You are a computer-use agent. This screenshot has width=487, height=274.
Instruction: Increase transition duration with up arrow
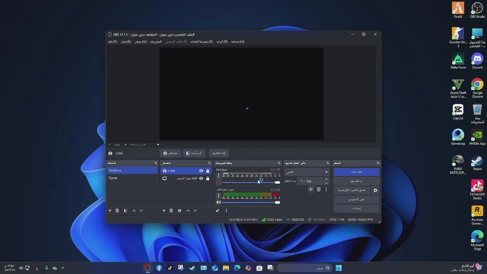(x=326, y=179)
